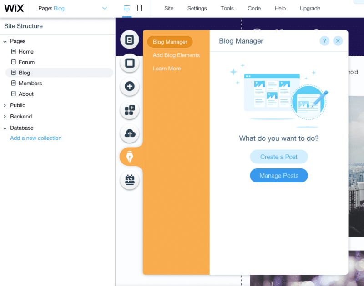Image resolution: width=364 pixels, height=286 pixels.
Task: Click the Wix logo
Action: (14, 8)
